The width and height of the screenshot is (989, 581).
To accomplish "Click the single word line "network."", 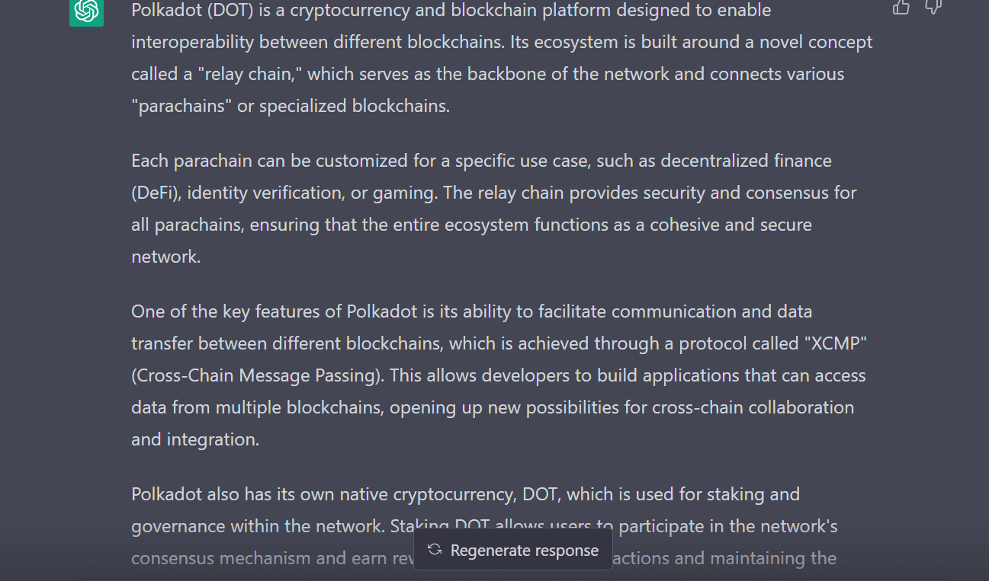I will [x=165, y=257].
